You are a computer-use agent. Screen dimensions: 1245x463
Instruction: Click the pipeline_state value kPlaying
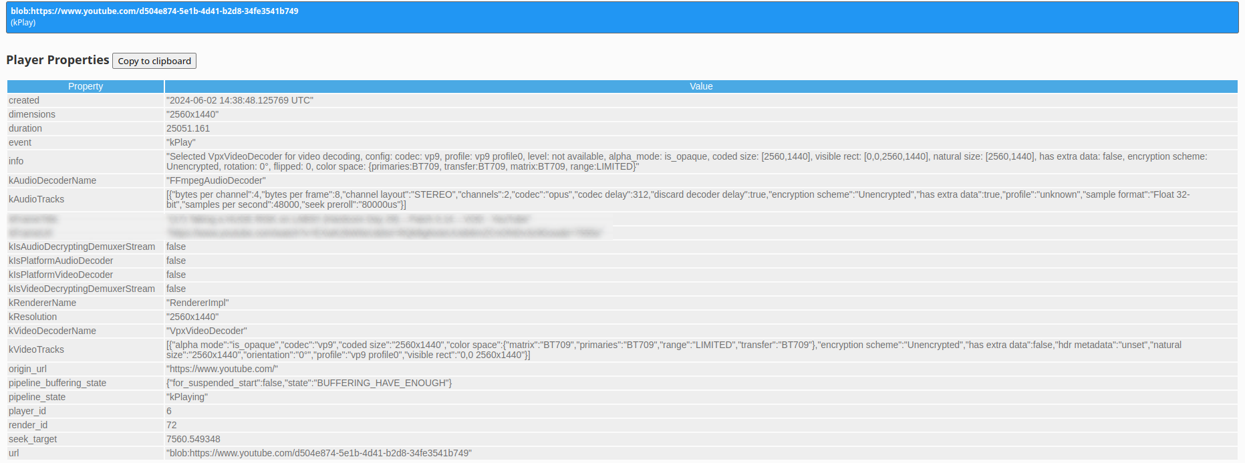coord(187,397)
